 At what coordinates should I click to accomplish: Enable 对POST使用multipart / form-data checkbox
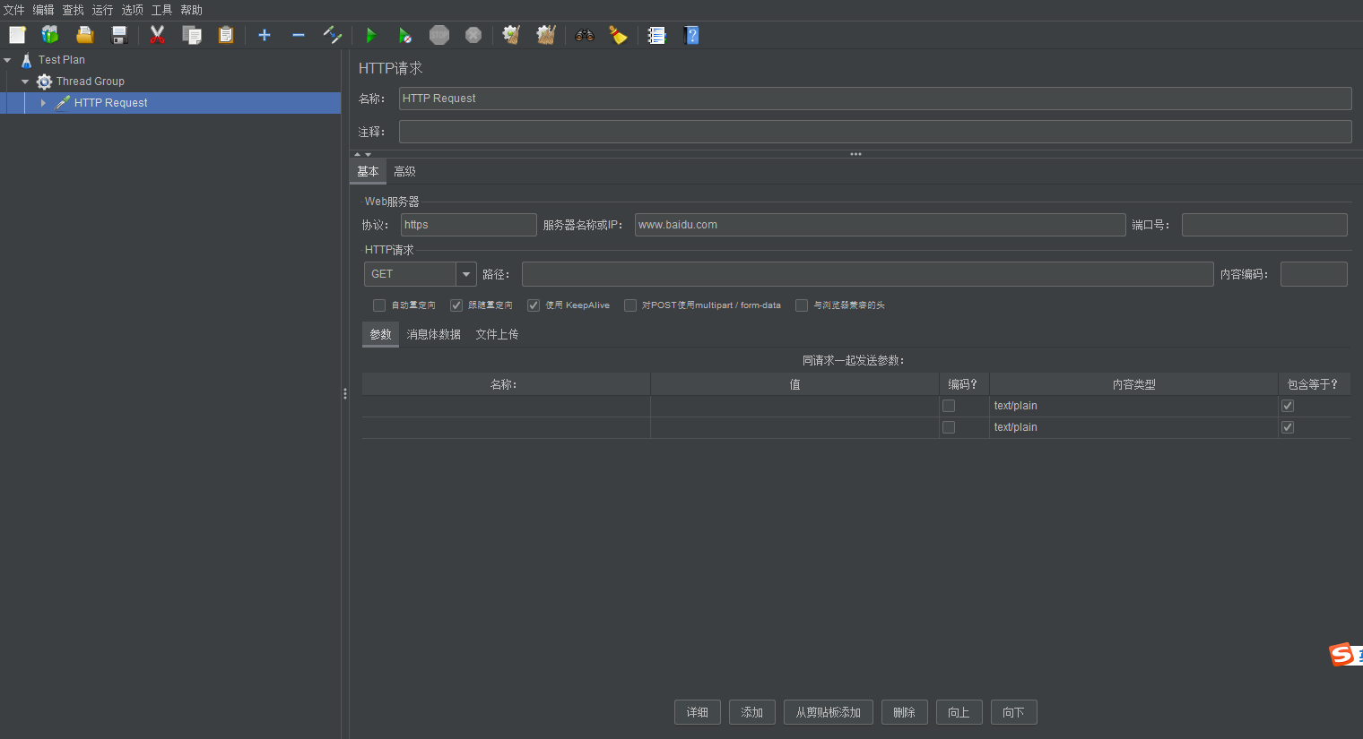tap(630, 305)
